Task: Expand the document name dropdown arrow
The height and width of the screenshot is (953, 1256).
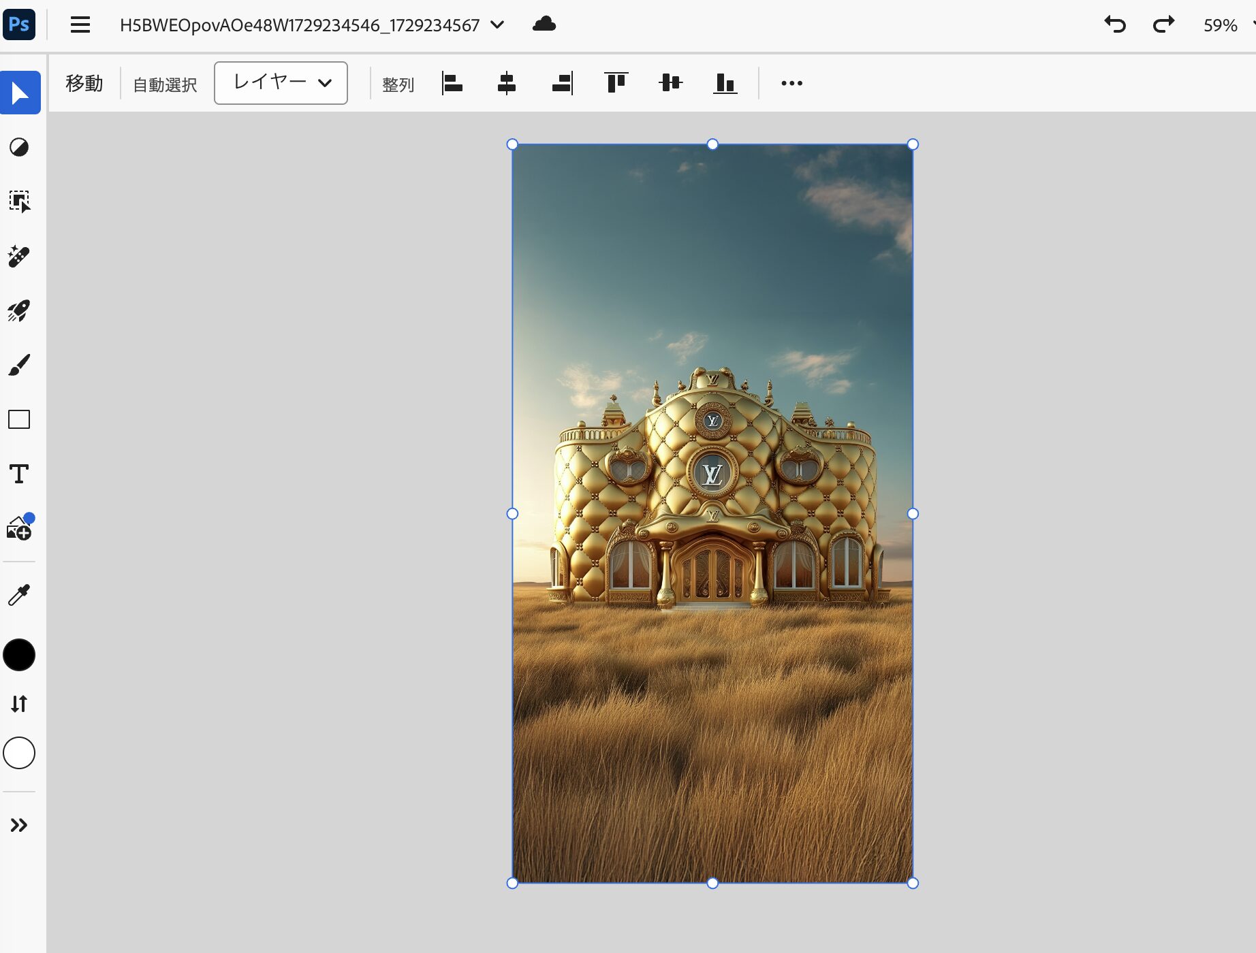Action: [497, 25]
